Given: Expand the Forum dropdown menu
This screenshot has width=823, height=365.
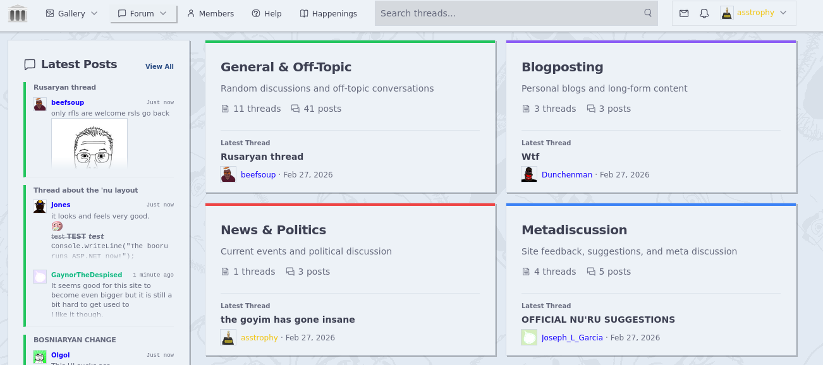Looking at the screenshot, I should tap(143, 13).
